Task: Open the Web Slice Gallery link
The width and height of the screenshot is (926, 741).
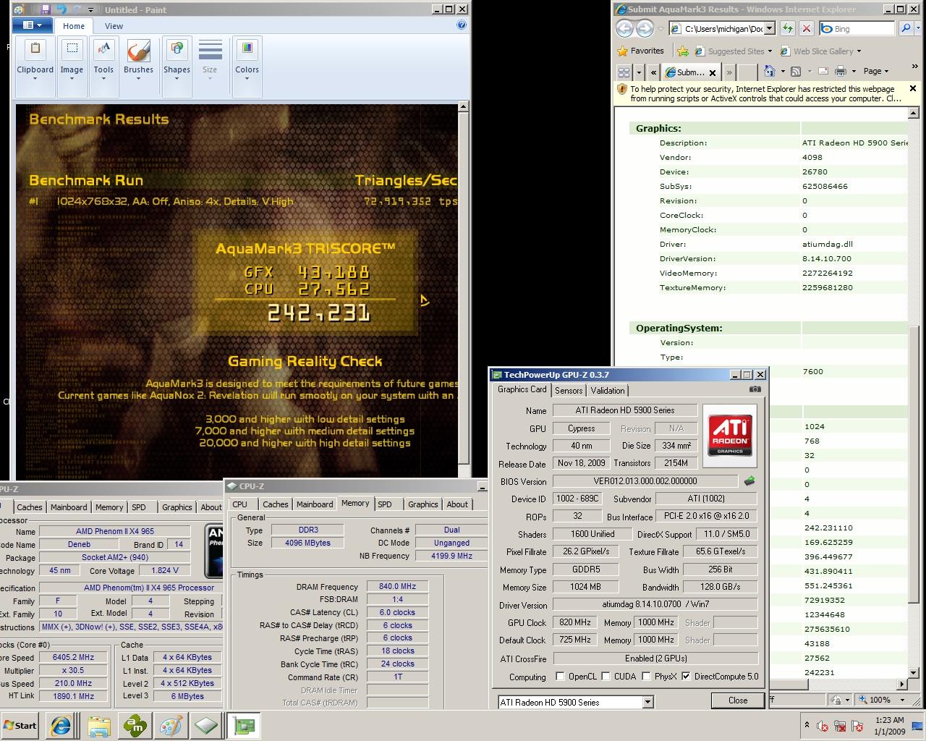Action: click(x=820, y=51)
